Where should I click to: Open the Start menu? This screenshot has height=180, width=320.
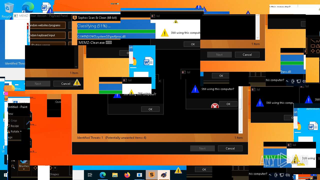[5, 175]
